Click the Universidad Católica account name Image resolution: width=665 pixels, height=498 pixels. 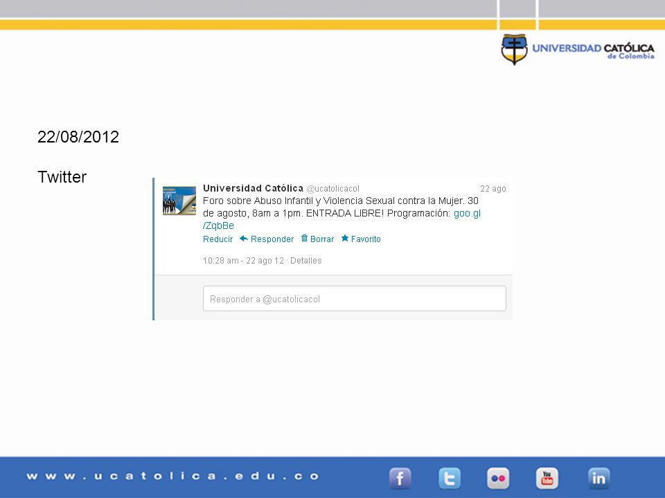pyautogui.click(x=253, y=188)
